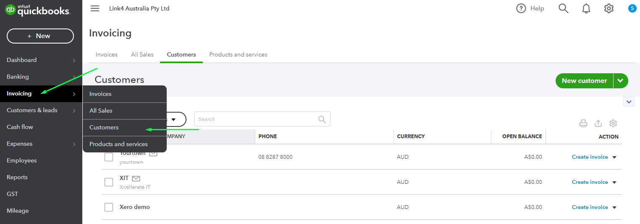
Task: Open the table settings gear
Action: pyautogui.click(x=613, y=124)
